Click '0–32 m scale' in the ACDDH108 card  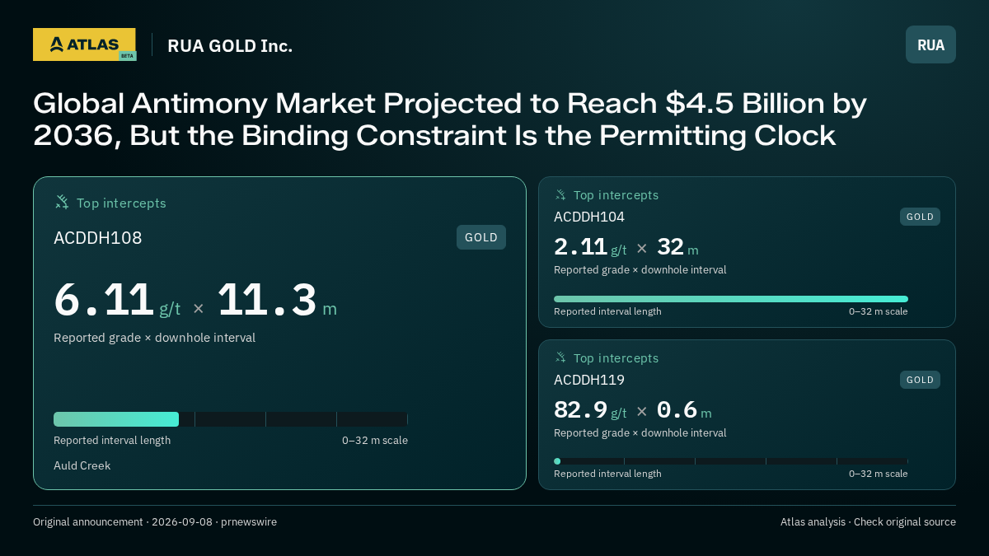click(375, 440)
